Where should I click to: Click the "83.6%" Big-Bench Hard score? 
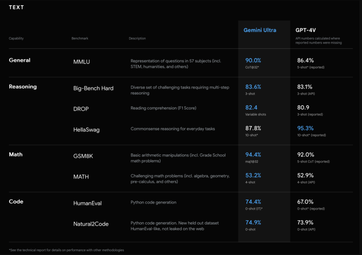coord(253,87)
